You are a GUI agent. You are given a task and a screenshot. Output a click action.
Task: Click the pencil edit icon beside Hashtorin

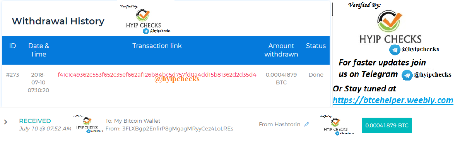click(306, 124)
